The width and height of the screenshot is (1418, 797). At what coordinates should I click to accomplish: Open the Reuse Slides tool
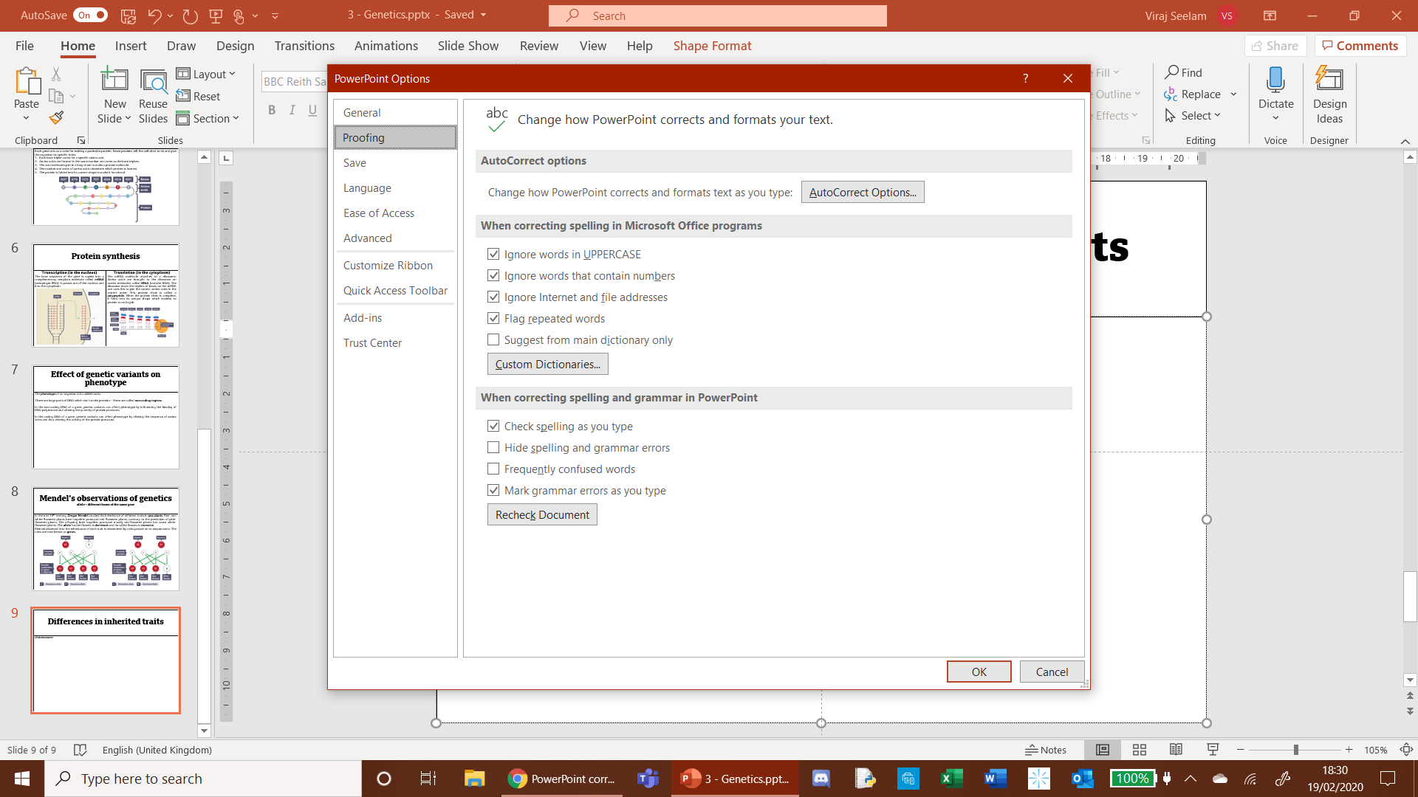153,97
